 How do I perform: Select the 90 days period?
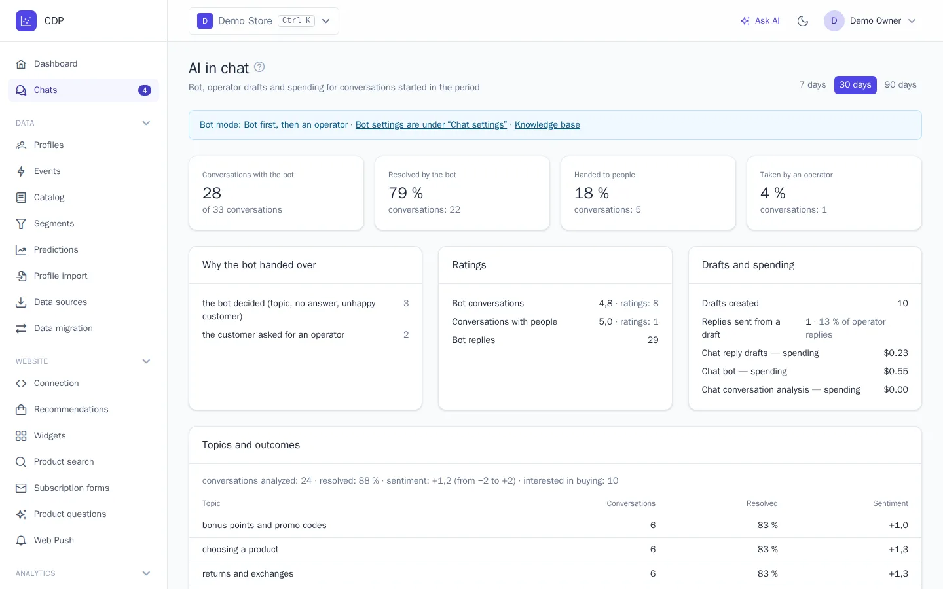(x=900, y=85)
